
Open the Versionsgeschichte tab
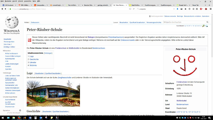[154, 22]
